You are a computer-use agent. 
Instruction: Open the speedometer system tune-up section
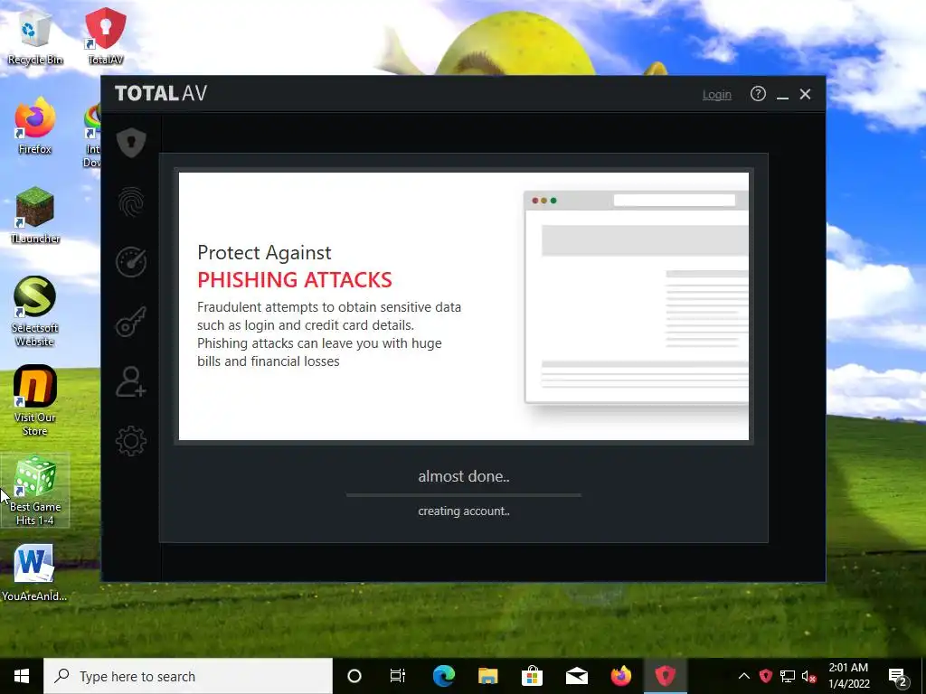coord(131,261)
